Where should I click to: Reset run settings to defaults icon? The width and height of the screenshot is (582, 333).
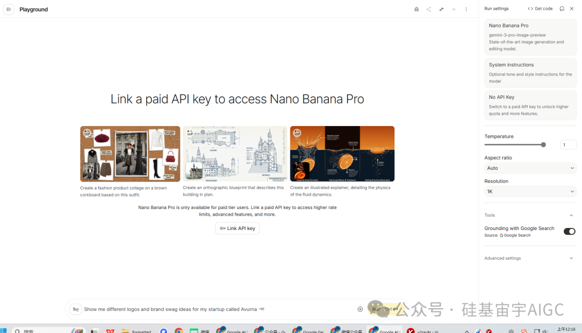(x=562, y=9)
